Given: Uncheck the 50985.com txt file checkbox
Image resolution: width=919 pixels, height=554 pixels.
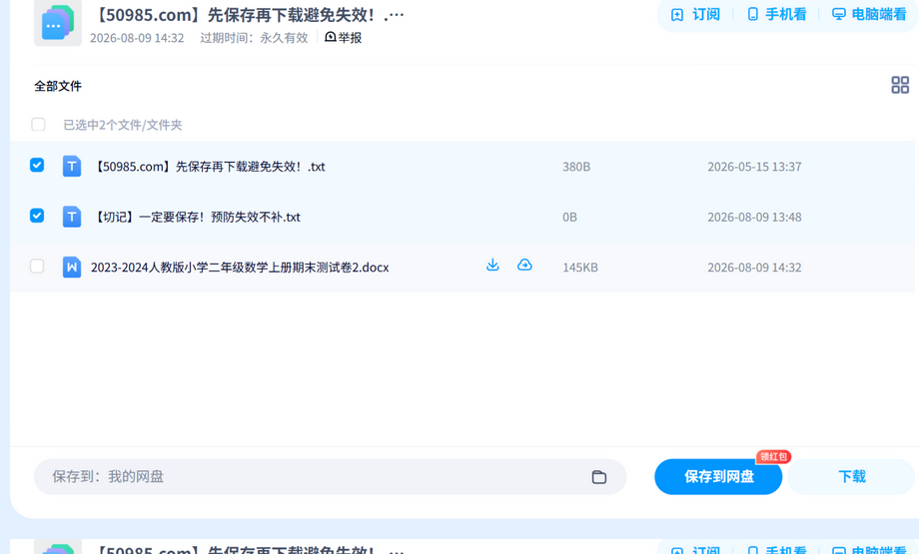Looking at the screenshot, I should pyautogui.click(x=37, y=165).
